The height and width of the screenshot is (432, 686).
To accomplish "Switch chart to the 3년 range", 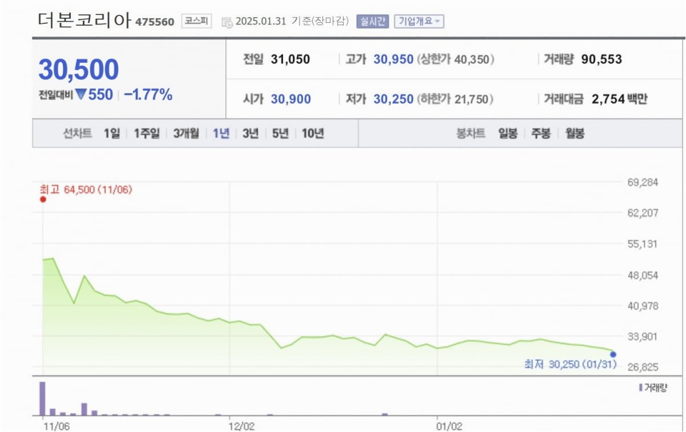I will [250, 134].
